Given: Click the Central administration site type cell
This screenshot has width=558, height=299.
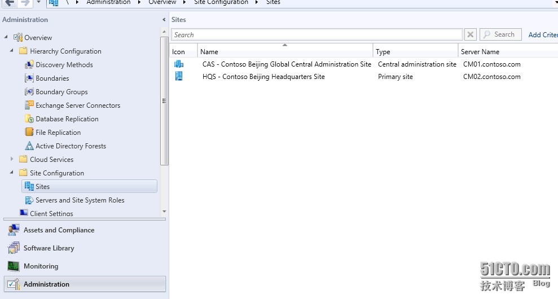Looking at the screenshot, I should (417, 64).
